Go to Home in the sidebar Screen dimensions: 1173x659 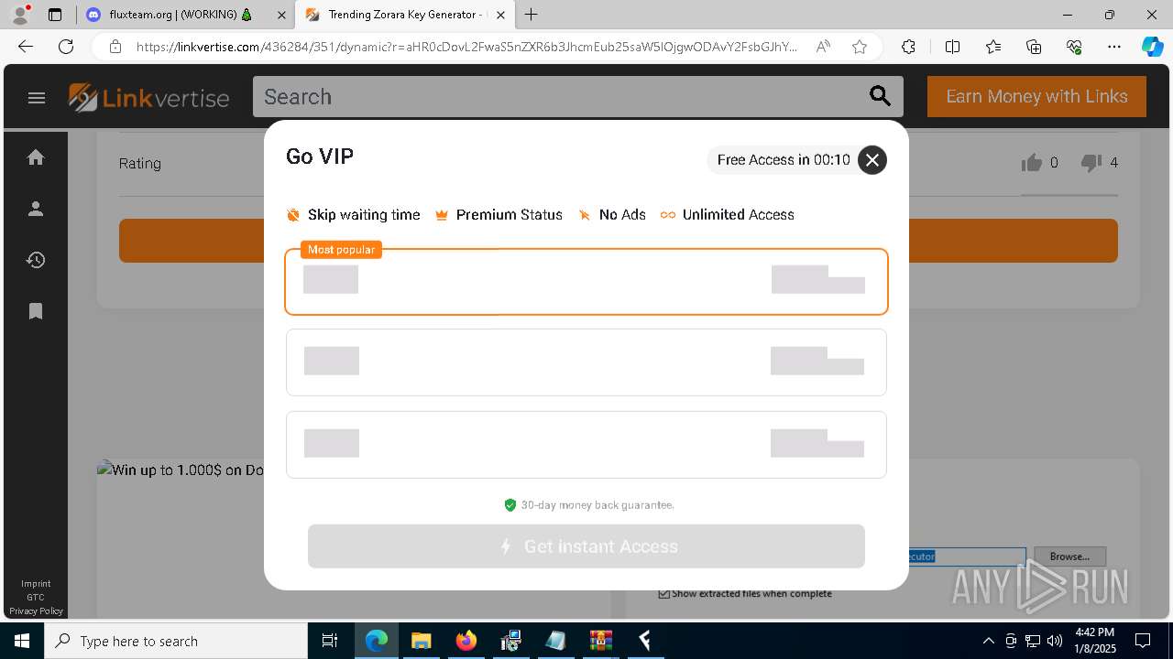click(36, 157)
